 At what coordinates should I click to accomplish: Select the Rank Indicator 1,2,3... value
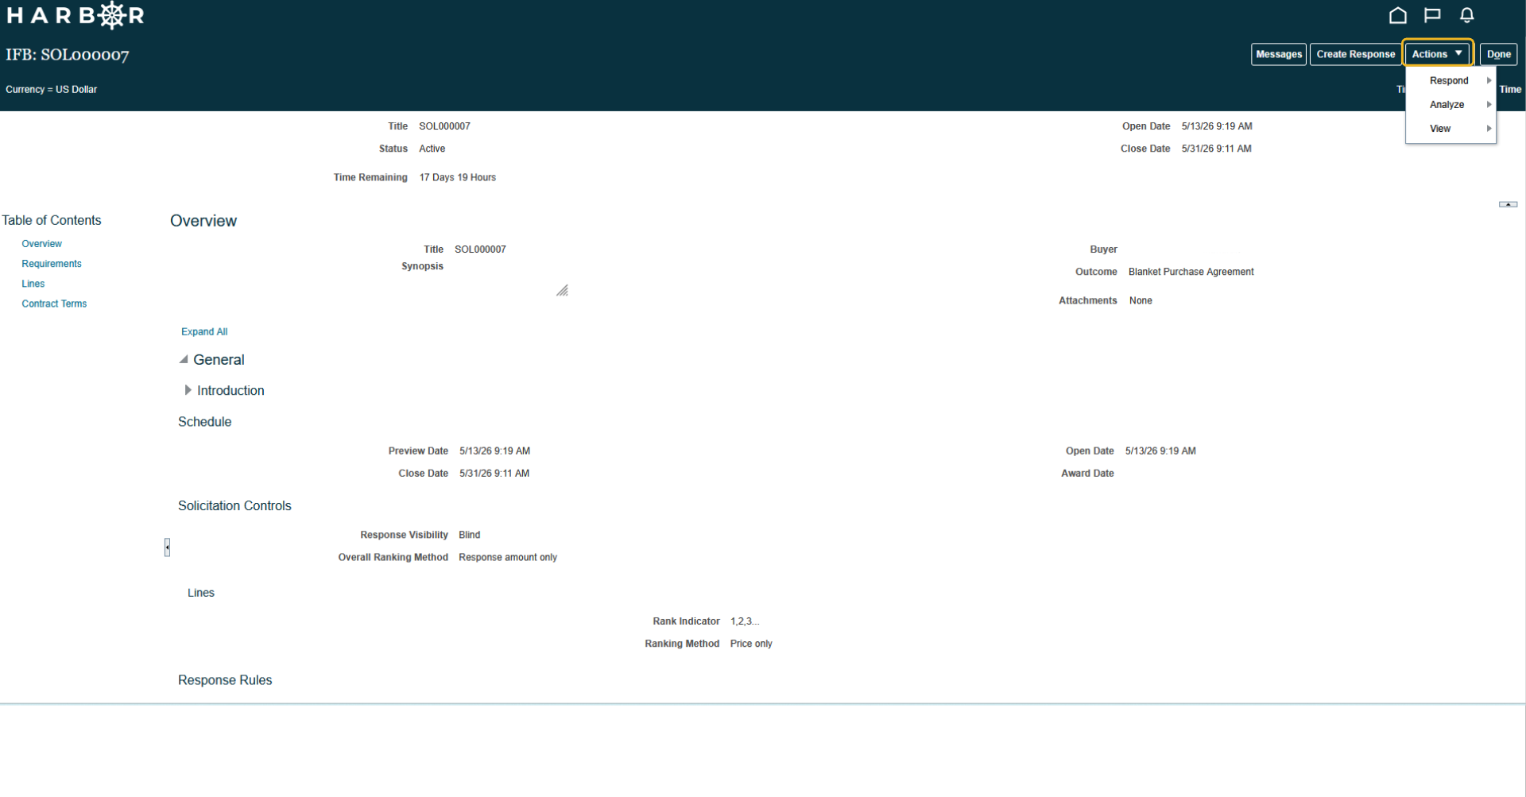(x=745, y=621)
